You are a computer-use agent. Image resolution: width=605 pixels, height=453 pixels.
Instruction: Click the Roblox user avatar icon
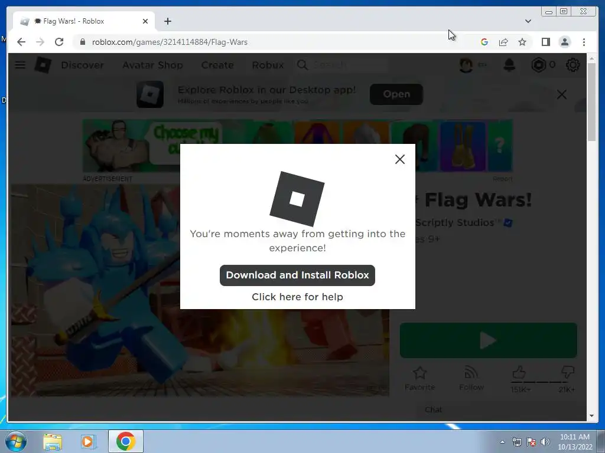(x=466, y=65)
